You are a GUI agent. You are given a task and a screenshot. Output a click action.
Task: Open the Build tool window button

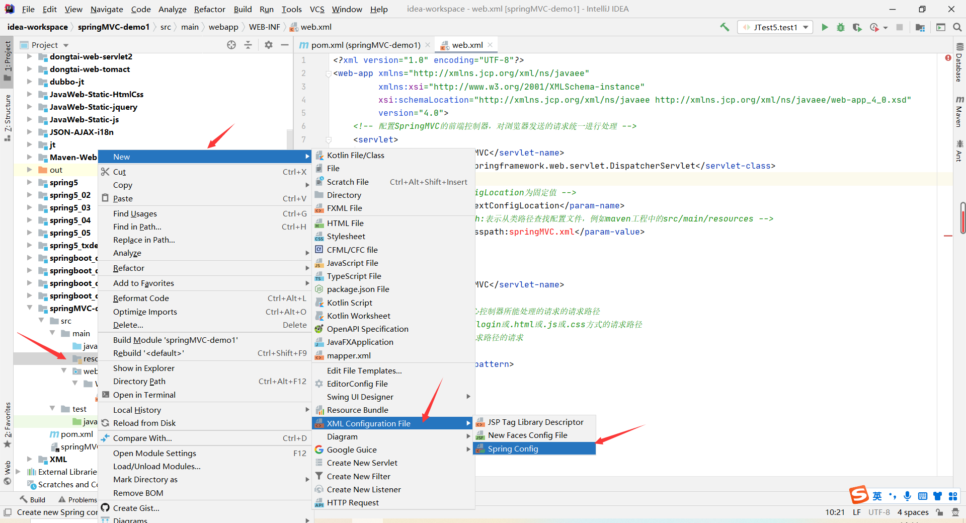coord(33,499)
